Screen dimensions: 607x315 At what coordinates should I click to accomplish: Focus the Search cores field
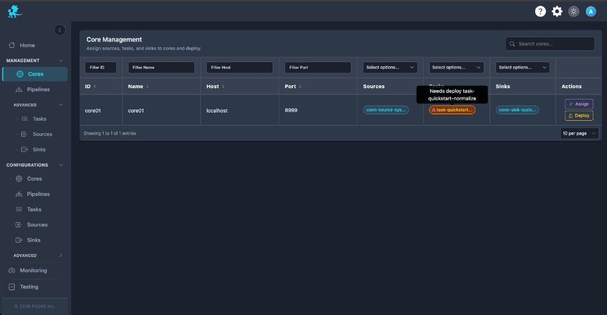coord(550,44)
